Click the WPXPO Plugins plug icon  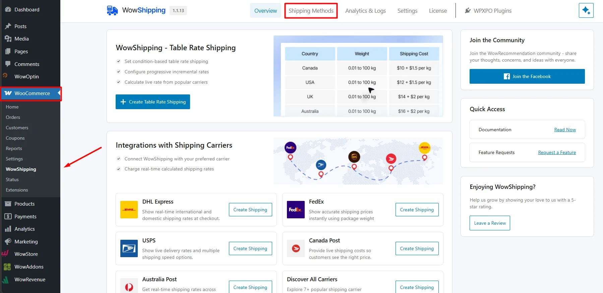[468, 11]
